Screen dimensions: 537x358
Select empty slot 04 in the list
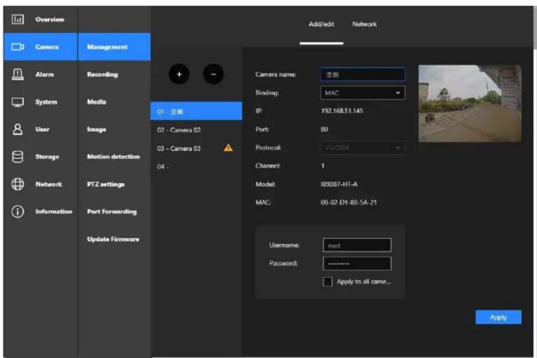click(x=196, y=166)
